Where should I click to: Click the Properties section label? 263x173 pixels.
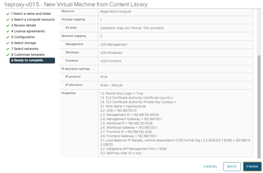click(68, 93)
